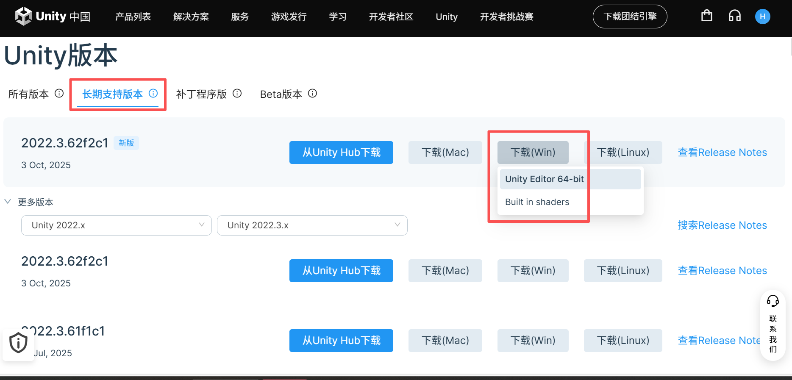The height and width of the screenshot is (380, 792).
Task: Open 查看Release Notes for 2022.3.61f1c1
Action: [x=720, y=341]
